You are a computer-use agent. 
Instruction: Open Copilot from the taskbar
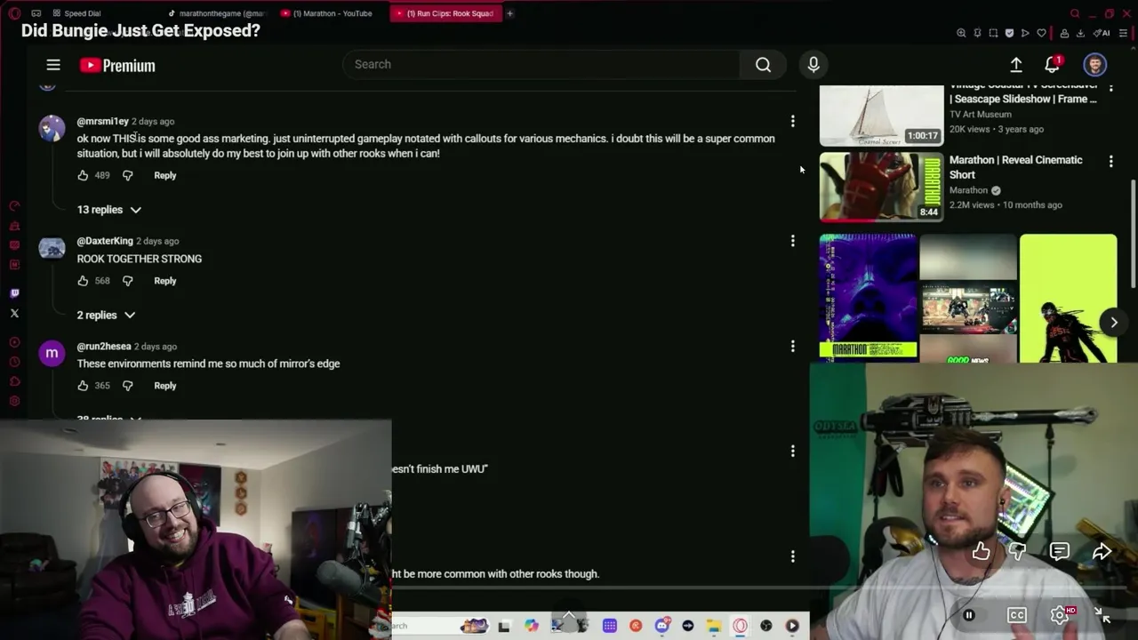pyautogui.click(x=531, y=626)
